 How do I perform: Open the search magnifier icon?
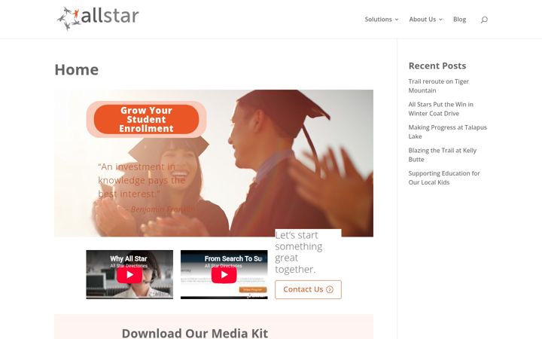click(x=484, y=20)
